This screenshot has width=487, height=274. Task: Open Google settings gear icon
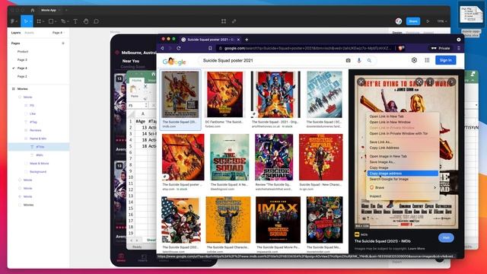pos(414,60)
